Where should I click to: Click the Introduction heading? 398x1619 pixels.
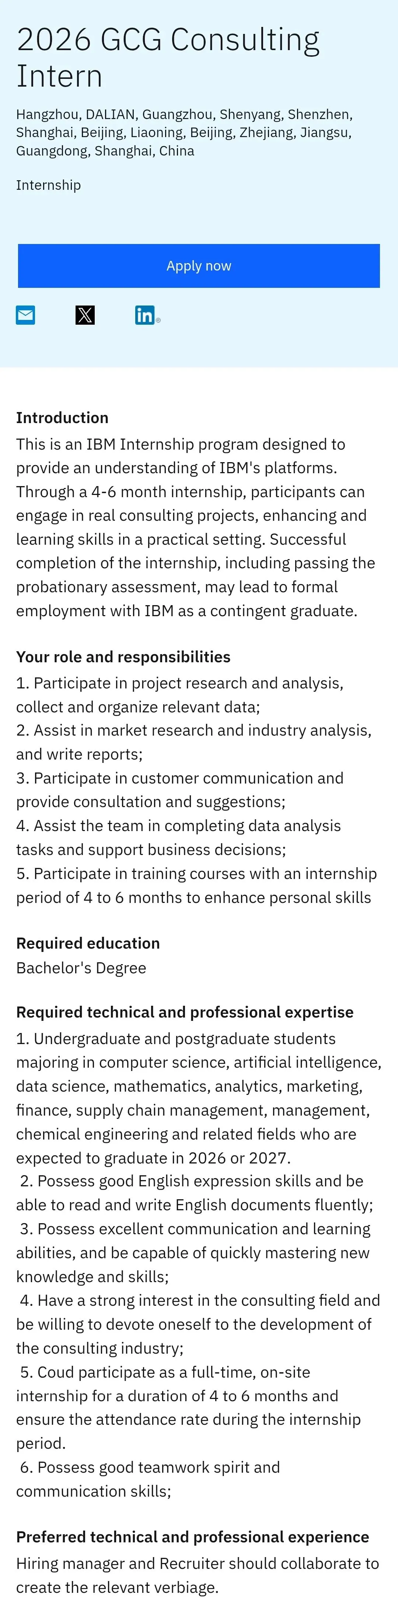[62, 418]
